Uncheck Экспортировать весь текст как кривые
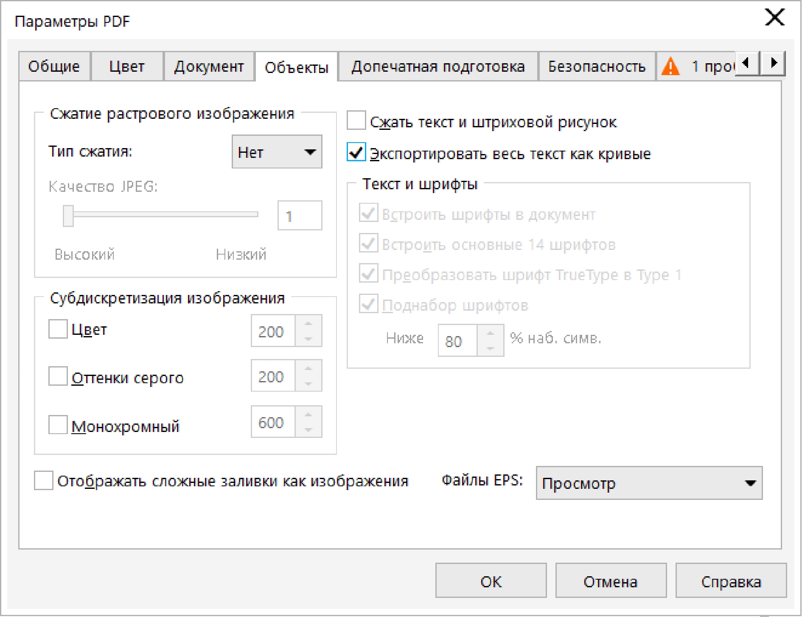The image size is (802, 617). click(x=356, y=152)
